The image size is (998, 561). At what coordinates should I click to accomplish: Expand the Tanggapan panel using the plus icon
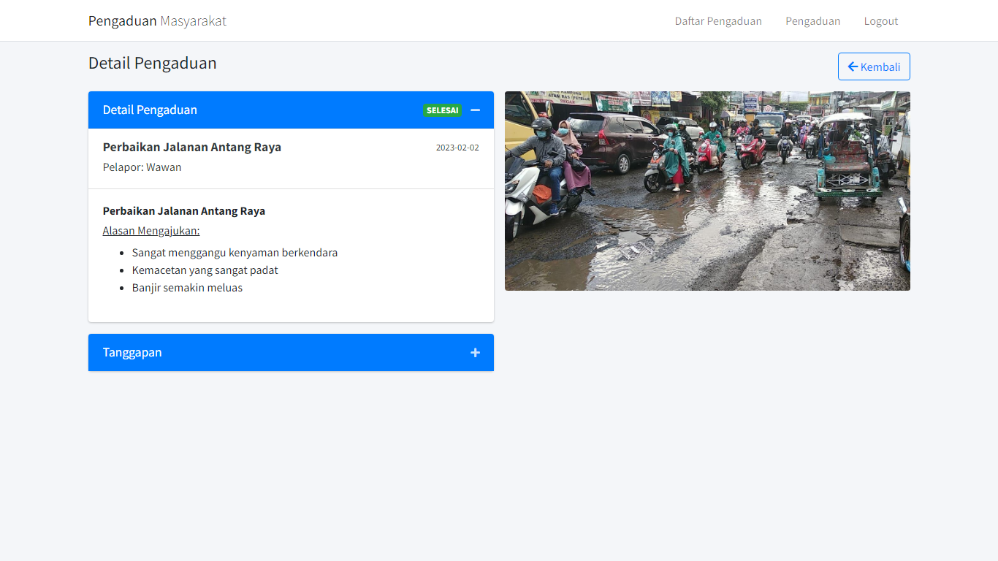pos(476,352)
